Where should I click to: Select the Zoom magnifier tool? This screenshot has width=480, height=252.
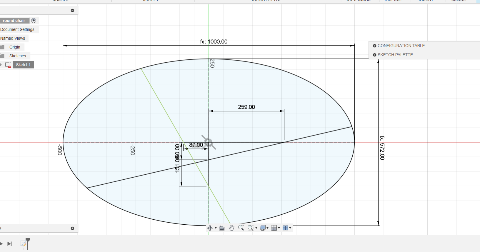click(x=241, y=228)
